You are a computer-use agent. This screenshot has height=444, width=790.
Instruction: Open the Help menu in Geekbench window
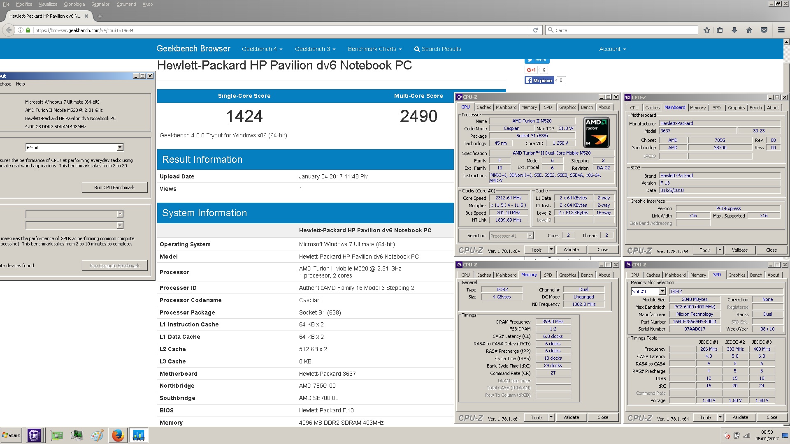tap(21, 84)
